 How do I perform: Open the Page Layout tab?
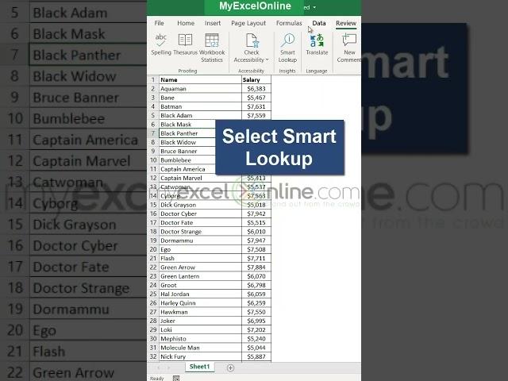(x=248, y=23)
